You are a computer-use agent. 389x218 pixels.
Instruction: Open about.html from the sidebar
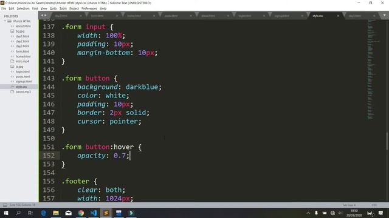[23, 26]
